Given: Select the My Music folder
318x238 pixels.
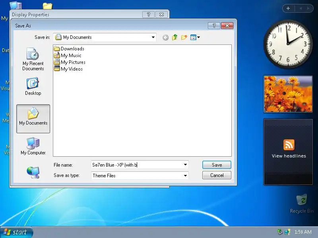Looking at the screenshot, I should pos(68,55).
